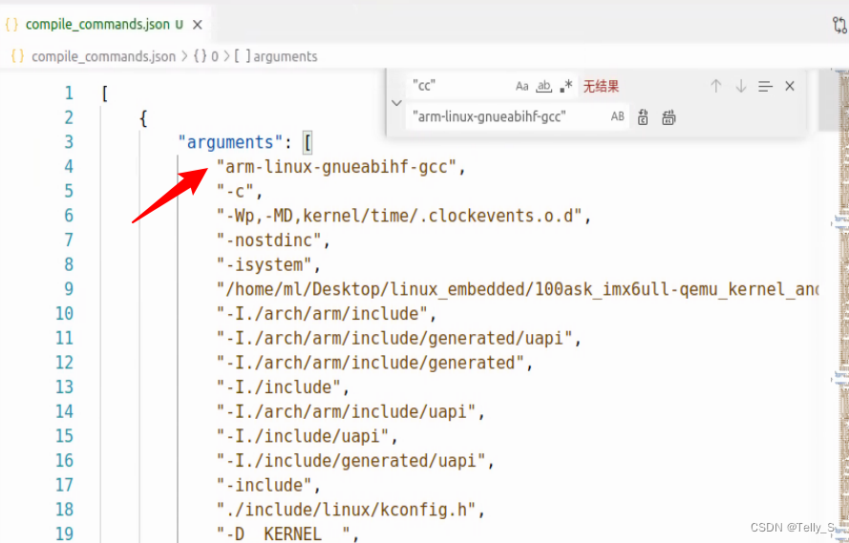Go to previous match arrow
Image resolution: width=849 pixels, height=543 pixels.
[x=716, y=86]
